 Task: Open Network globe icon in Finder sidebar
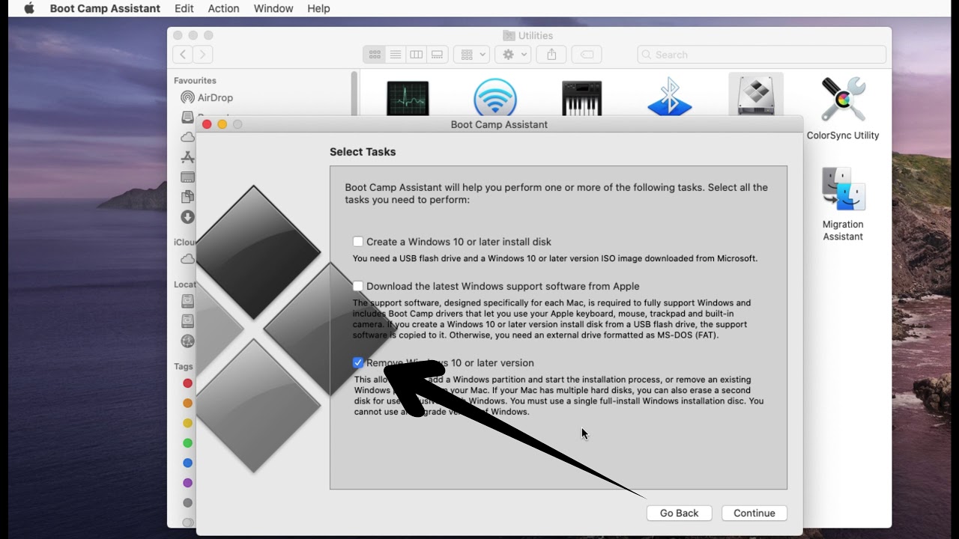click(x=187, y=341)
